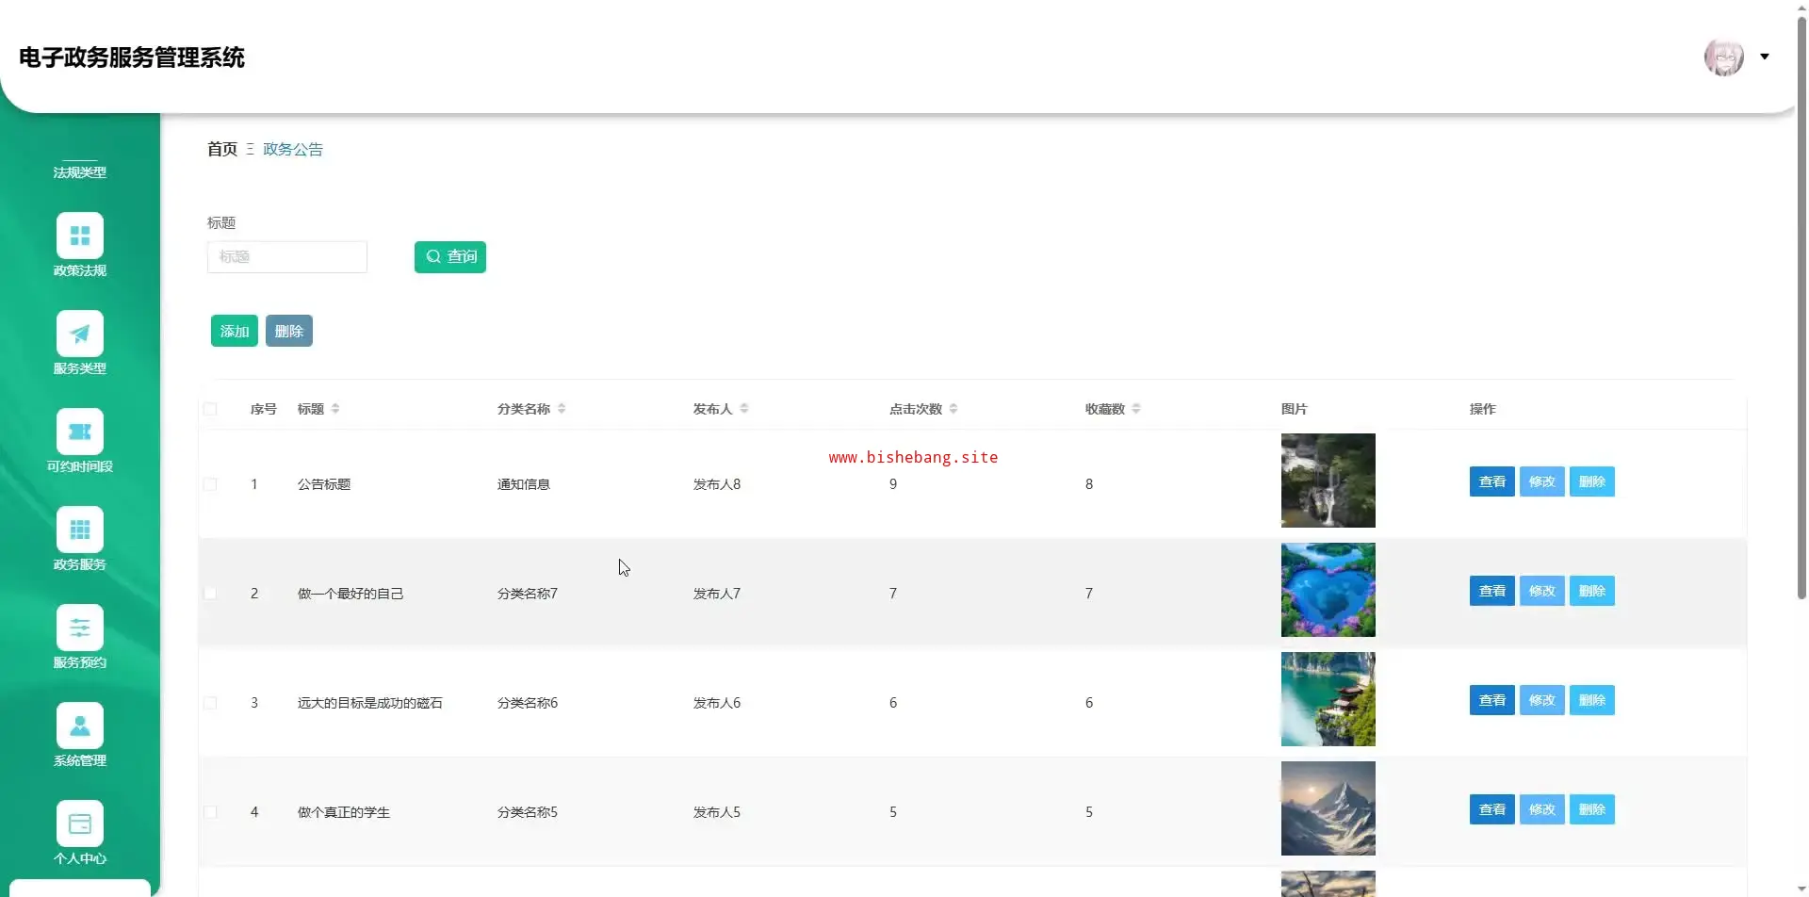Open the 个人中心 card icon
Screen dimensions: 1809x897
coord(80,824)
